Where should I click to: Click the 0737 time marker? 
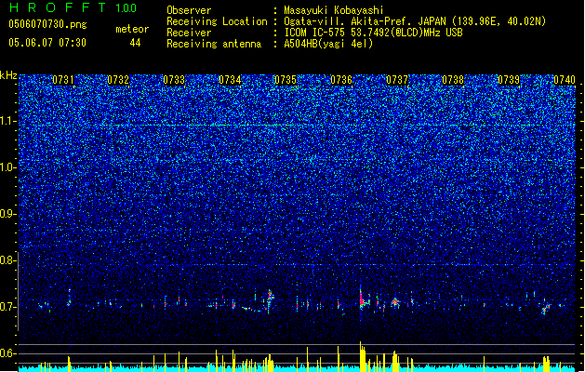[397, 80]
